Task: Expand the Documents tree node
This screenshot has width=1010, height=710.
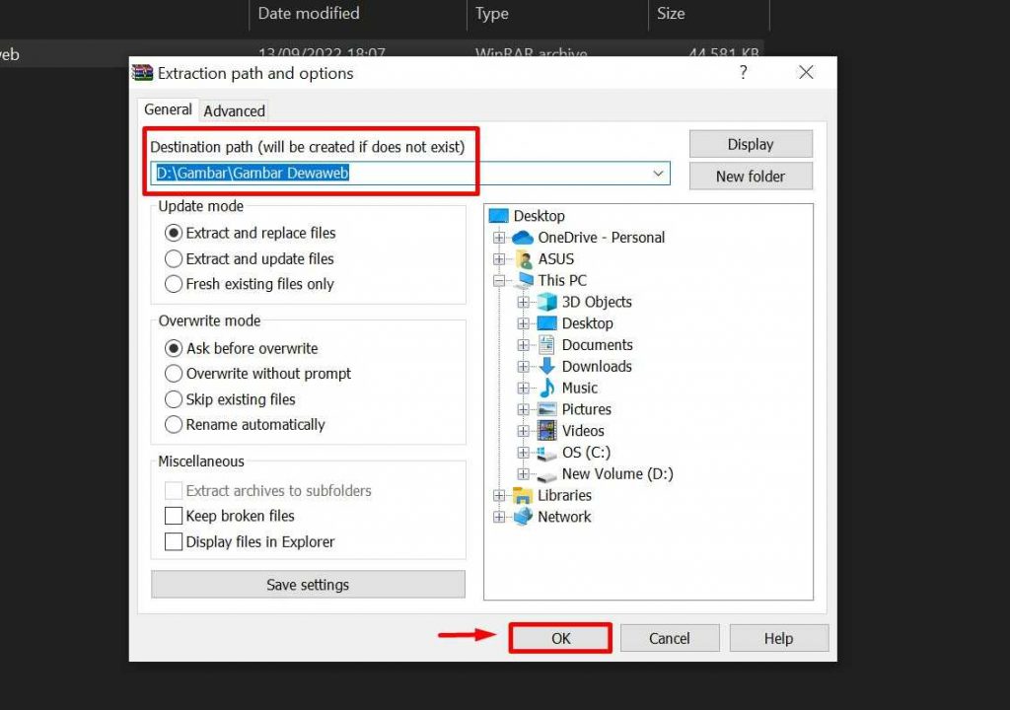Action: 523,345
